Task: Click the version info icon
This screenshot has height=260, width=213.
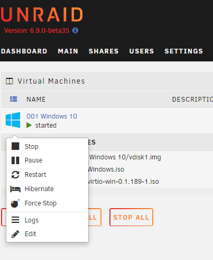Action: click(x=75, y=31)
